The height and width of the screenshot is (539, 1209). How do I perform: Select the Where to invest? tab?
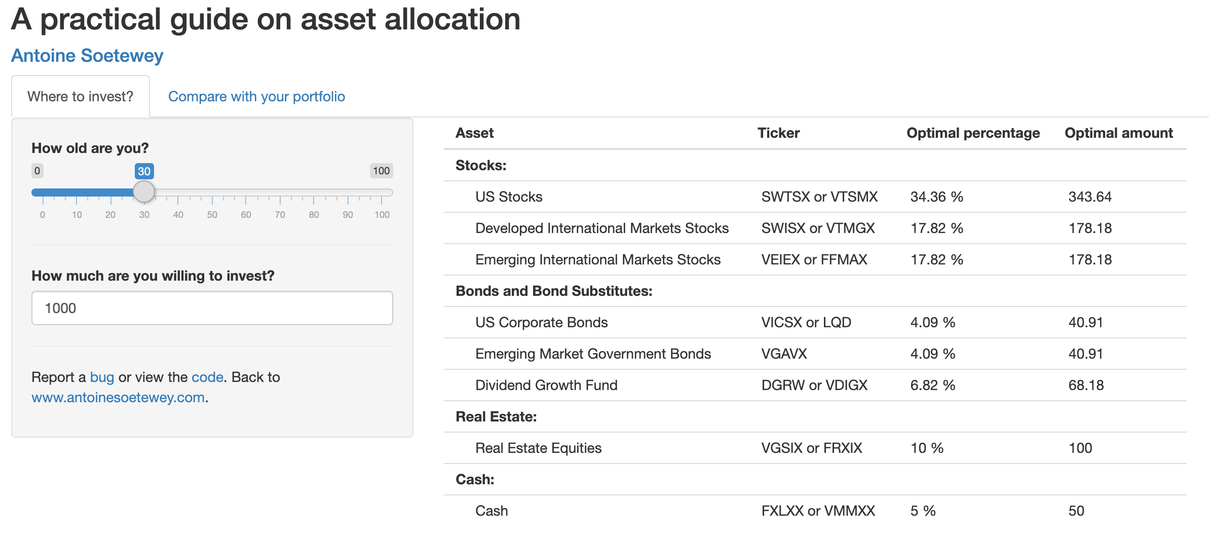tap(81, 96)
